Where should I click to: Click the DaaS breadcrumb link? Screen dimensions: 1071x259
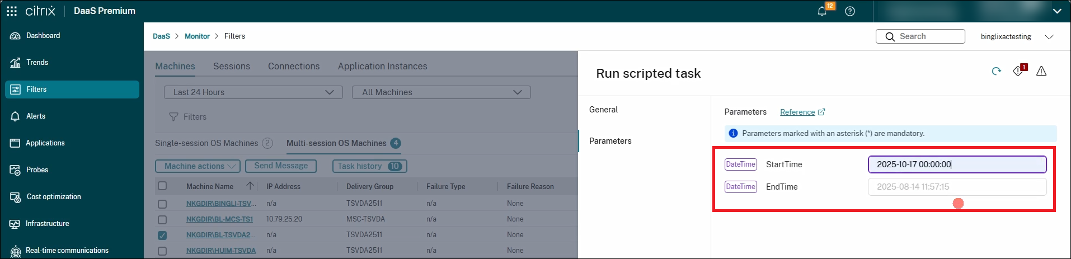tap(161, 36)
